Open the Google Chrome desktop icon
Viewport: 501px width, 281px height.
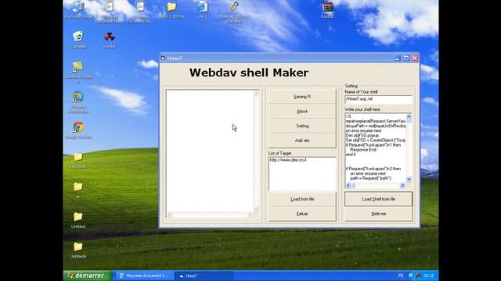click(x=78, y=130)
